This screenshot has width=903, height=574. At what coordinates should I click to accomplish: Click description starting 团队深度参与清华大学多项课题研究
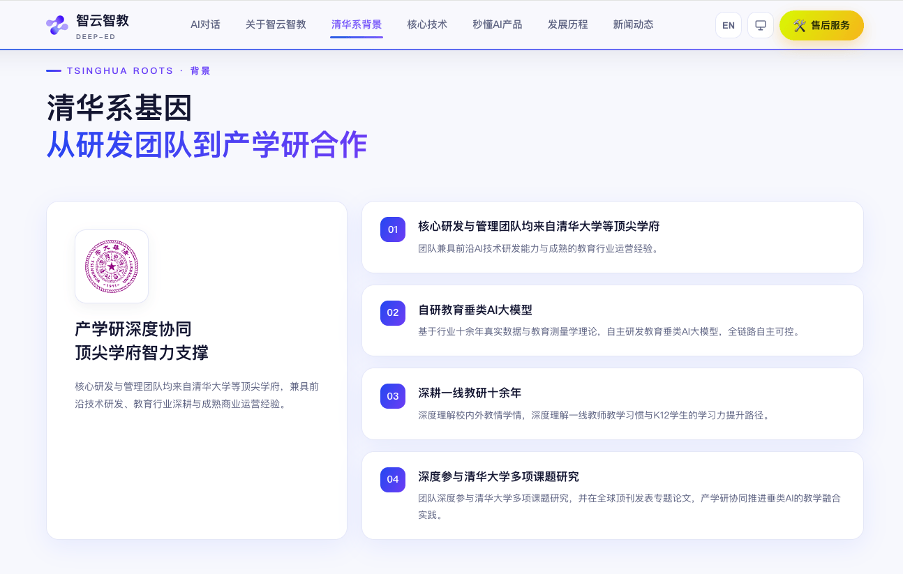[629, 506]
